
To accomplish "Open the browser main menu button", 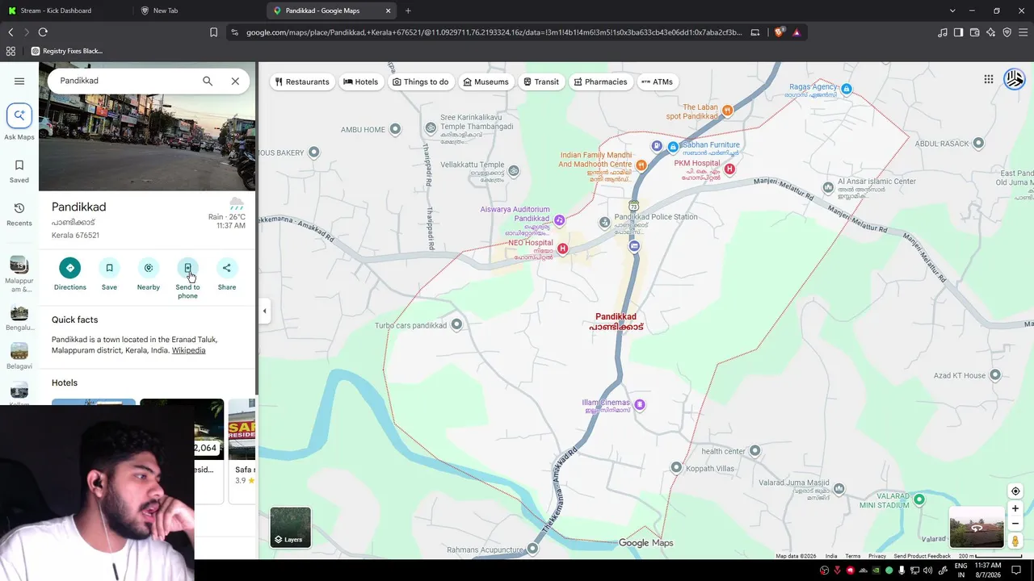I will (1023, 32).
